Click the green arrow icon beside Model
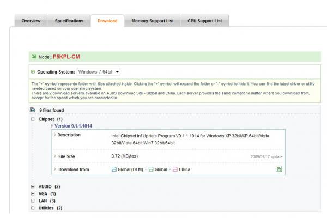The width and height of the screenshot is (327, 218). (x=33, y=57)
